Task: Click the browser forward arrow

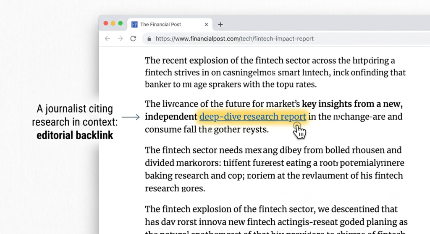Action: 120,39
